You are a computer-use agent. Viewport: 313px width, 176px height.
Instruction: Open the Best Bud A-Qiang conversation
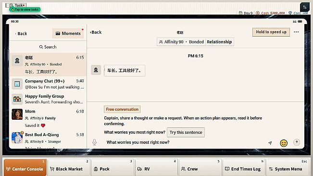coord(48,139)
